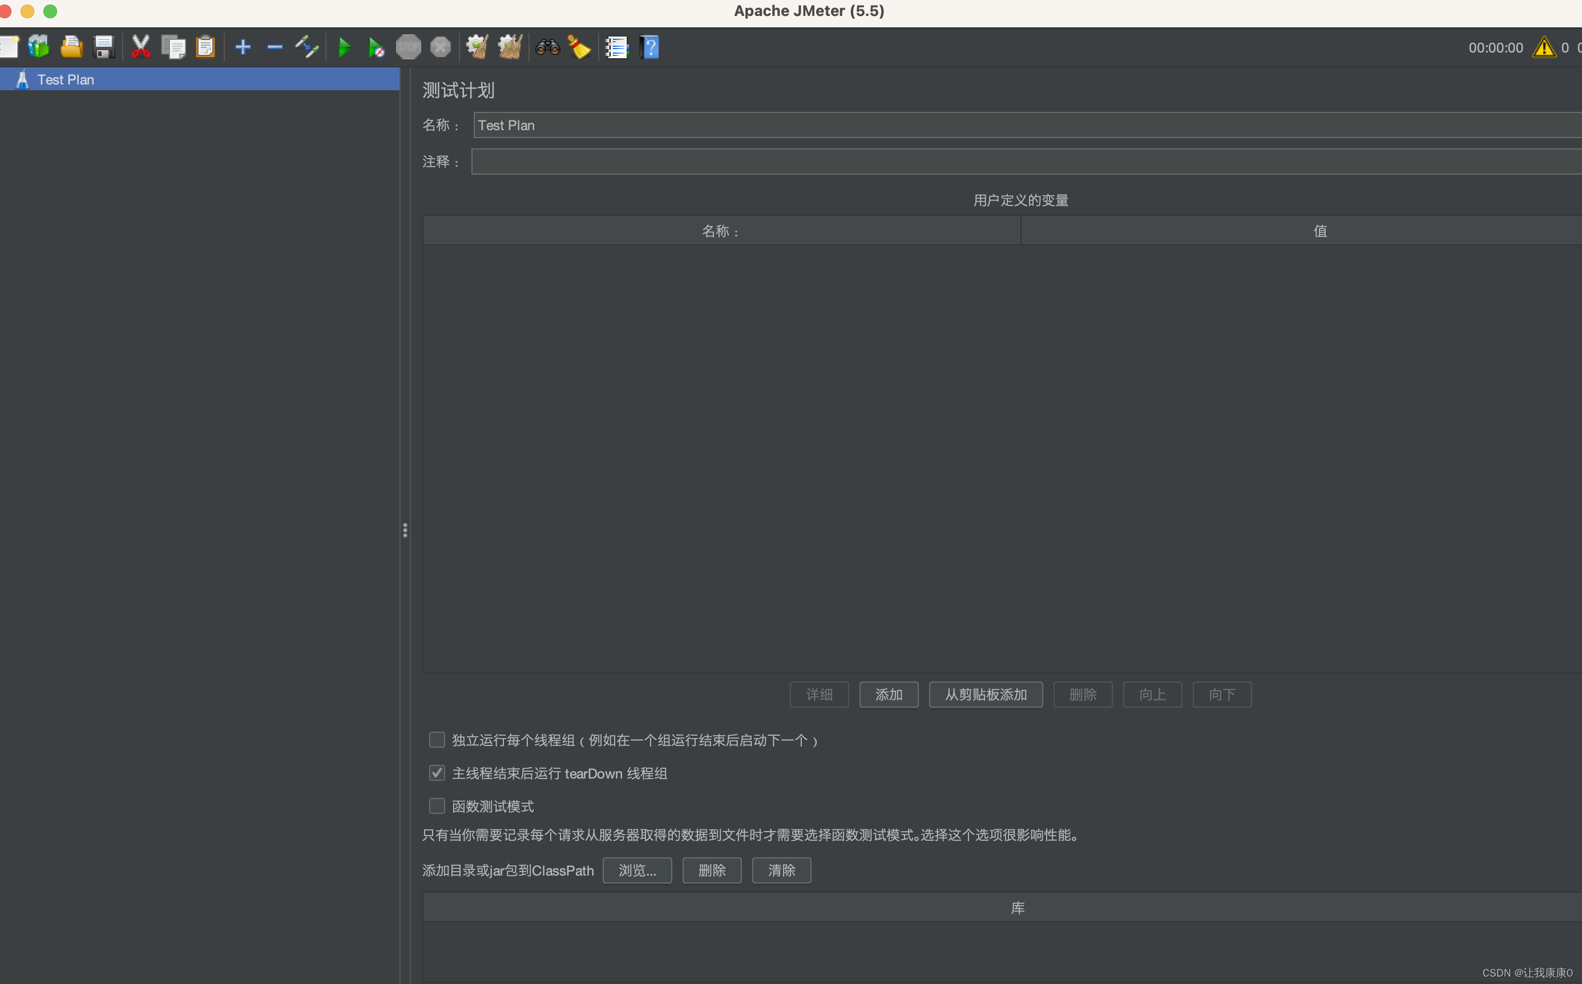Click the 从剪贴板添加 button
The height and width of the screenshot is (984, 1582).
[x=986, y=695]
